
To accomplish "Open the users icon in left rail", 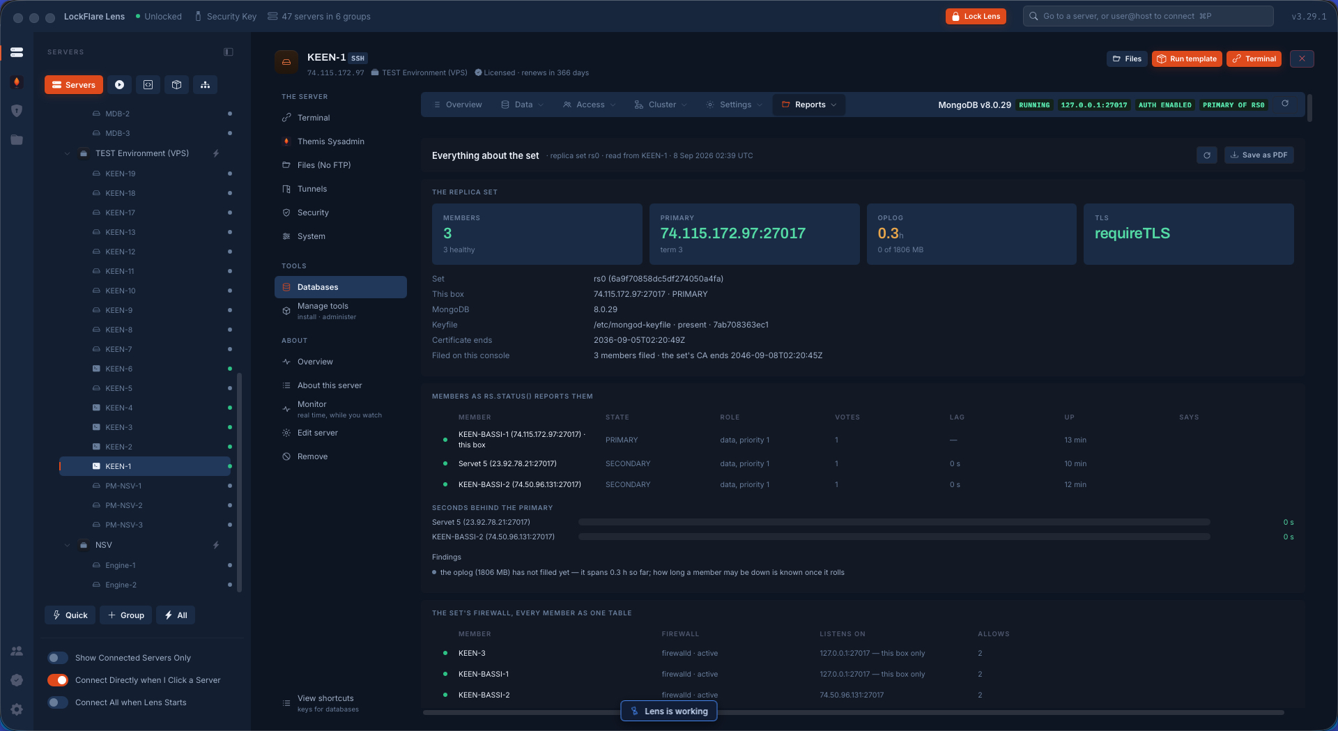I will [17, 651].
